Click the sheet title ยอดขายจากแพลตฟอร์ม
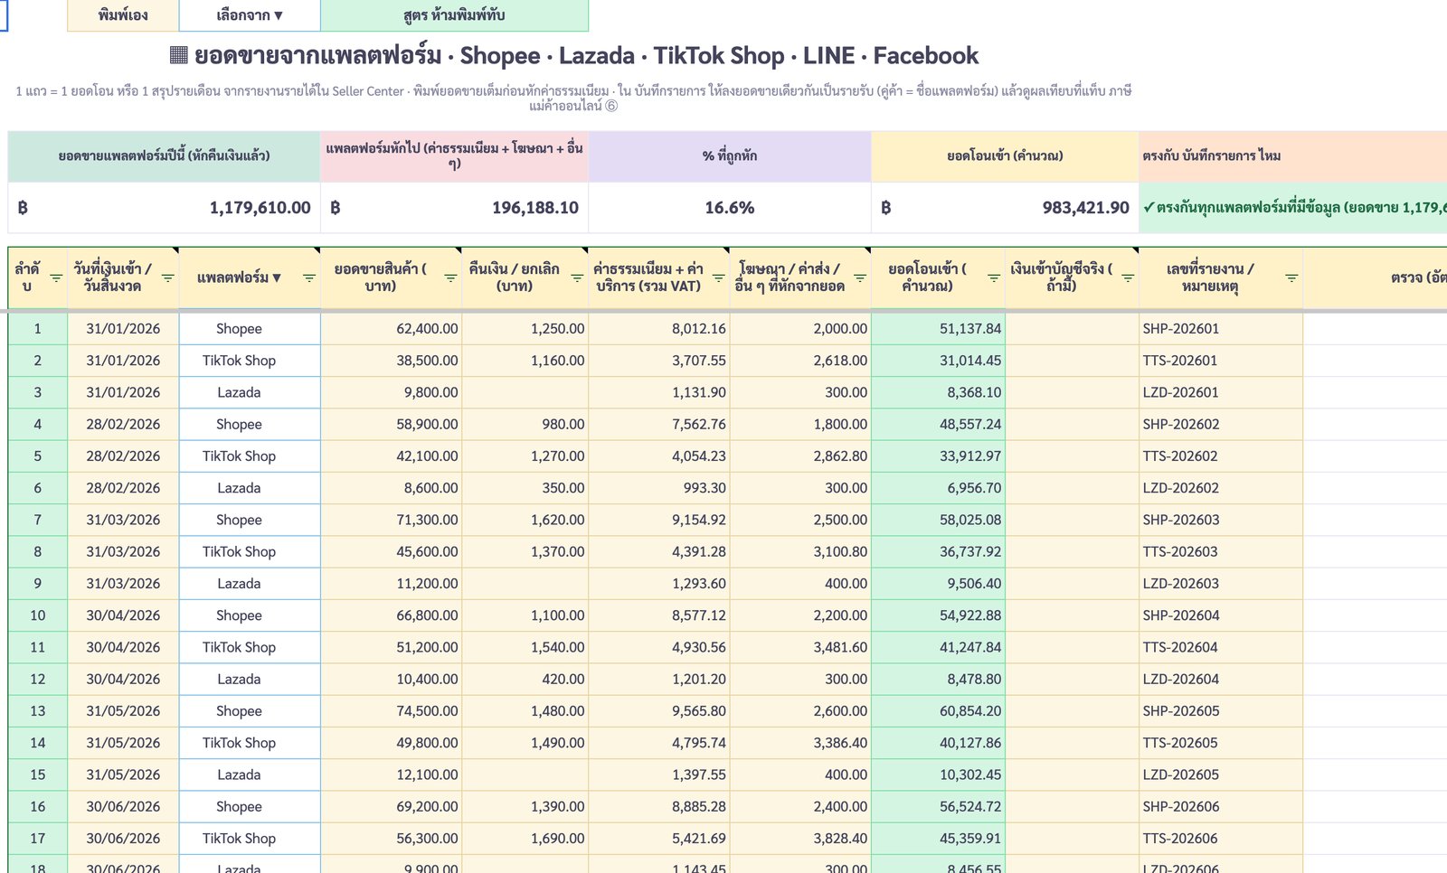 (574, 55)
